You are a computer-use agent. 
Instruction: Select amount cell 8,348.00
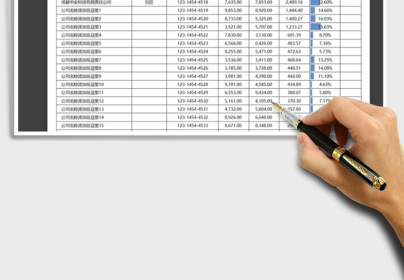(x=264, y=126)
